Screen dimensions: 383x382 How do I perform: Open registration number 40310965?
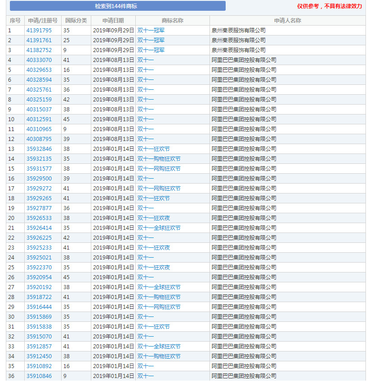[39, 129]
